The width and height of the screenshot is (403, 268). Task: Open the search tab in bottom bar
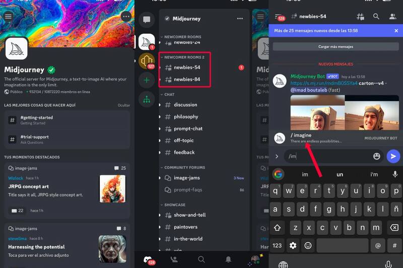[x=201, y=259]
